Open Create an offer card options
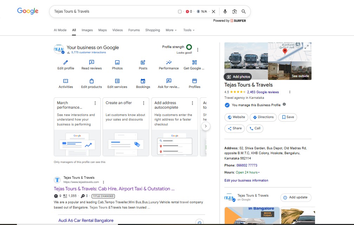The image size is (354, 225). point(144,103)
